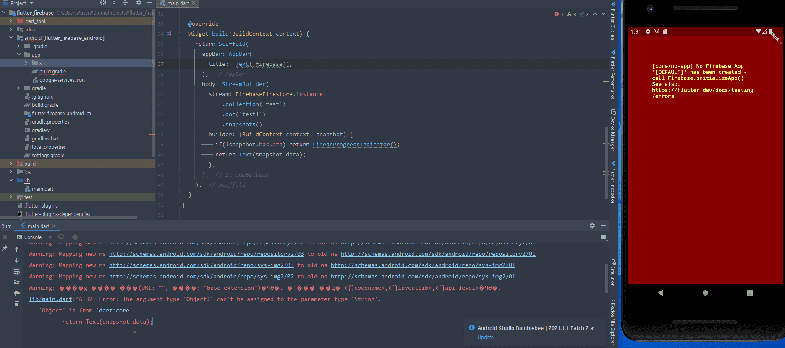Click the Flutter Hot Restart icon
Viewport: 785px width, 348px height.
point(61,237)
